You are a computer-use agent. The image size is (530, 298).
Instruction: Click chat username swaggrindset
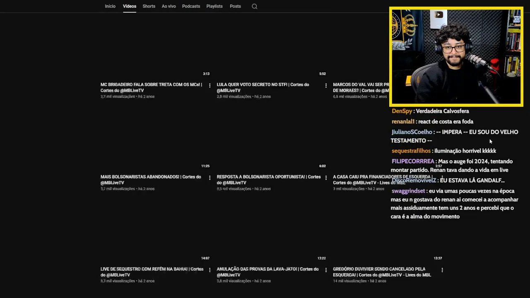408,191
